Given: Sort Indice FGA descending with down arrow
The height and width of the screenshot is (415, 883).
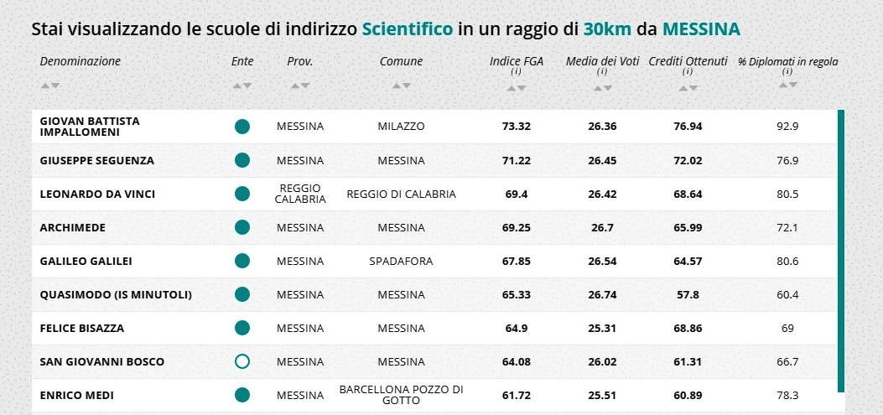Looking at the screenshot, I should click(x=522, y=87).
